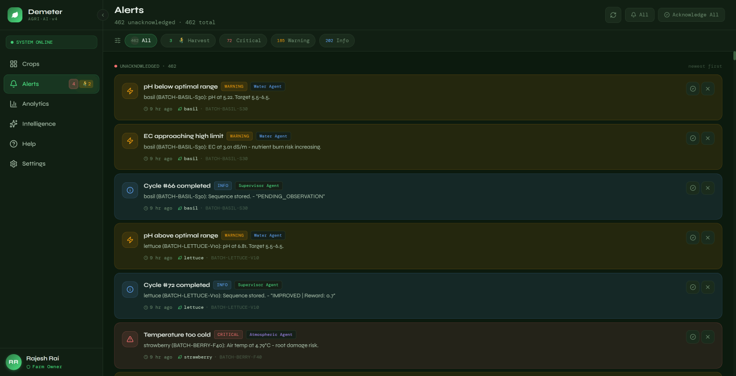Click the page vertical scrollbar

pyautogui.click(x=734, y=56)
